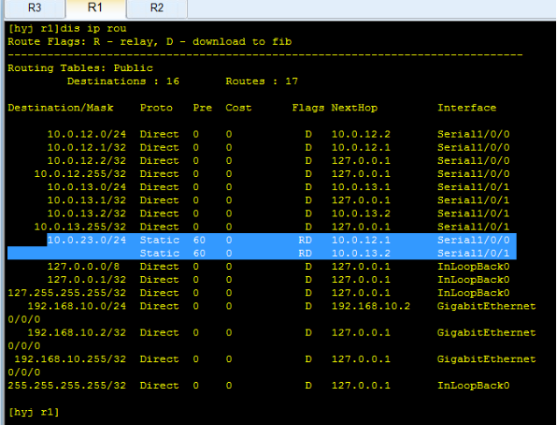
Task: Click next hop 10.0.12.1 in the highlighted Static row
Action: click(x=361, y=240)
